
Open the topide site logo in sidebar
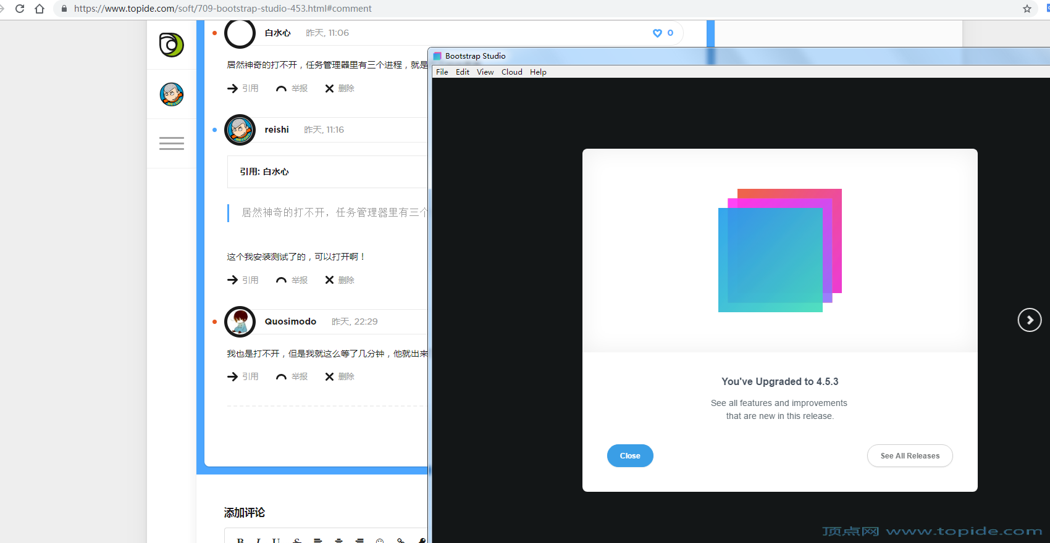click(x=171, y=45)
